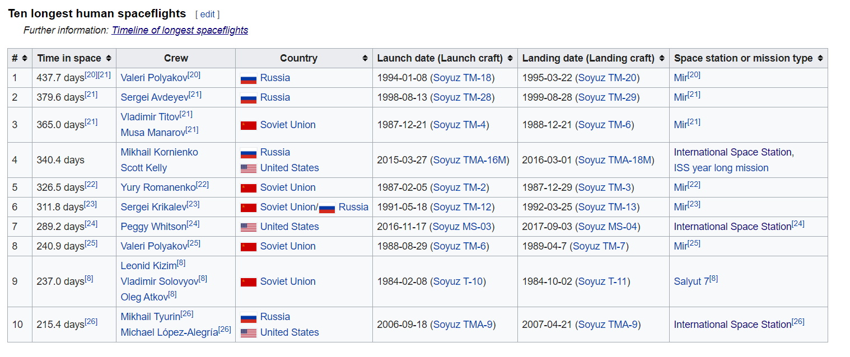Open Soyuz MS-03 launch craft link
850x357 pixels.
click(463, 227)
